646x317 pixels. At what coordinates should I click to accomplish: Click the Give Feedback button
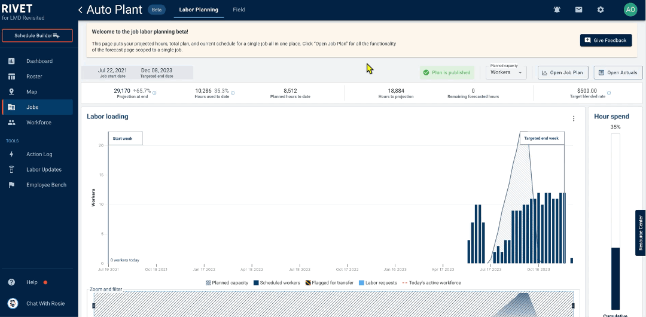[605, 40]
